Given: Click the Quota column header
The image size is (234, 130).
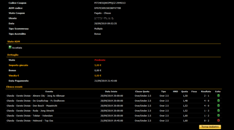Looking at the screenshot, I should click(185, 92).
